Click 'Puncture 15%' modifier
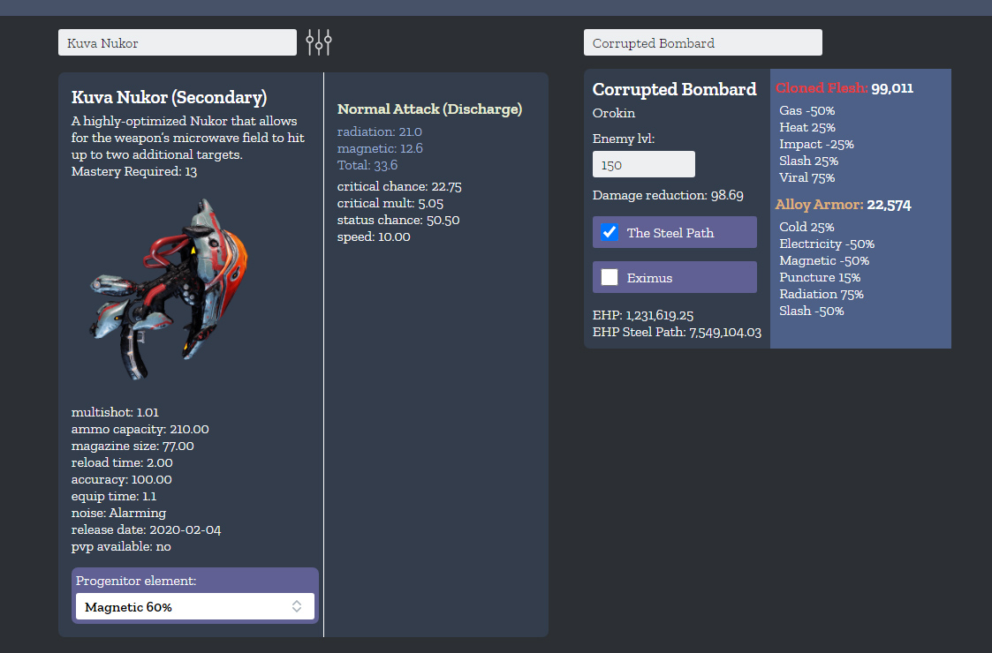Screen dimensions: 992x653 [820, 277]
